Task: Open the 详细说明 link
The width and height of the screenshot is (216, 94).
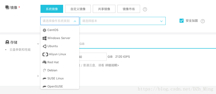Action: pyautogui.click(x=112, y=65)
